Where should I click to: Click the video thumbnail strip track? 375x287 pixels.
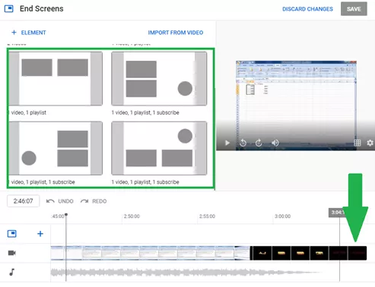pos(208,253)
